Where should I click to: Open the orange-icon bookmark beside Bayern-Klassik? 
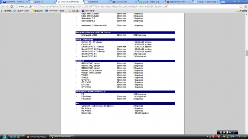click(x=37, y=11)
